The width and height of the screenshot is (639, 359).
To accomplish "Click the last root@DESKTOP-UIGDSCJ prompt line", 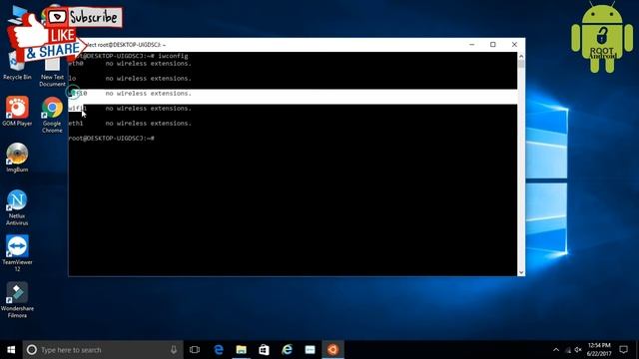I will pyautogui.click(x=111, y=138).
